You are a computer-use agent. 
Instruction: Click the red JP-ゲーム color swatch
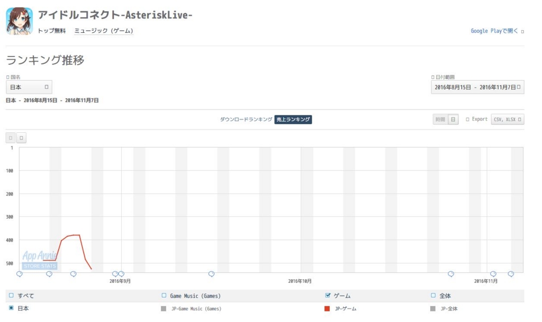pyautogui.click(x=327, y=309)
